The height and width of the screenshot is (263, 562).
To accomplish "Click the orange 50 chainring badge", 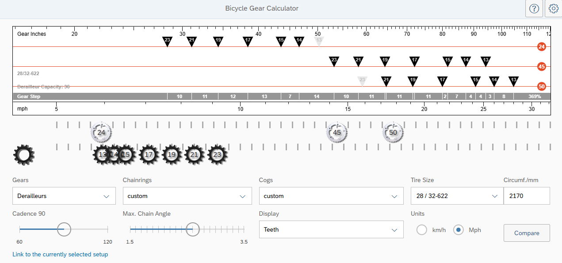I will [x=542, y=86].
